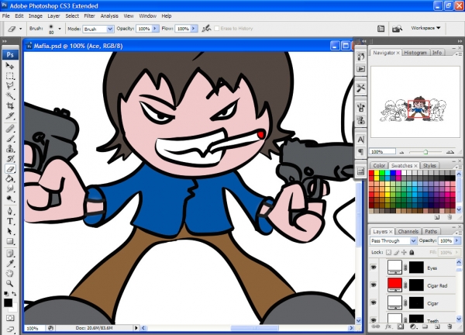
Task: Select the Paint Bucket tool
Action: (x=10, y=179)
